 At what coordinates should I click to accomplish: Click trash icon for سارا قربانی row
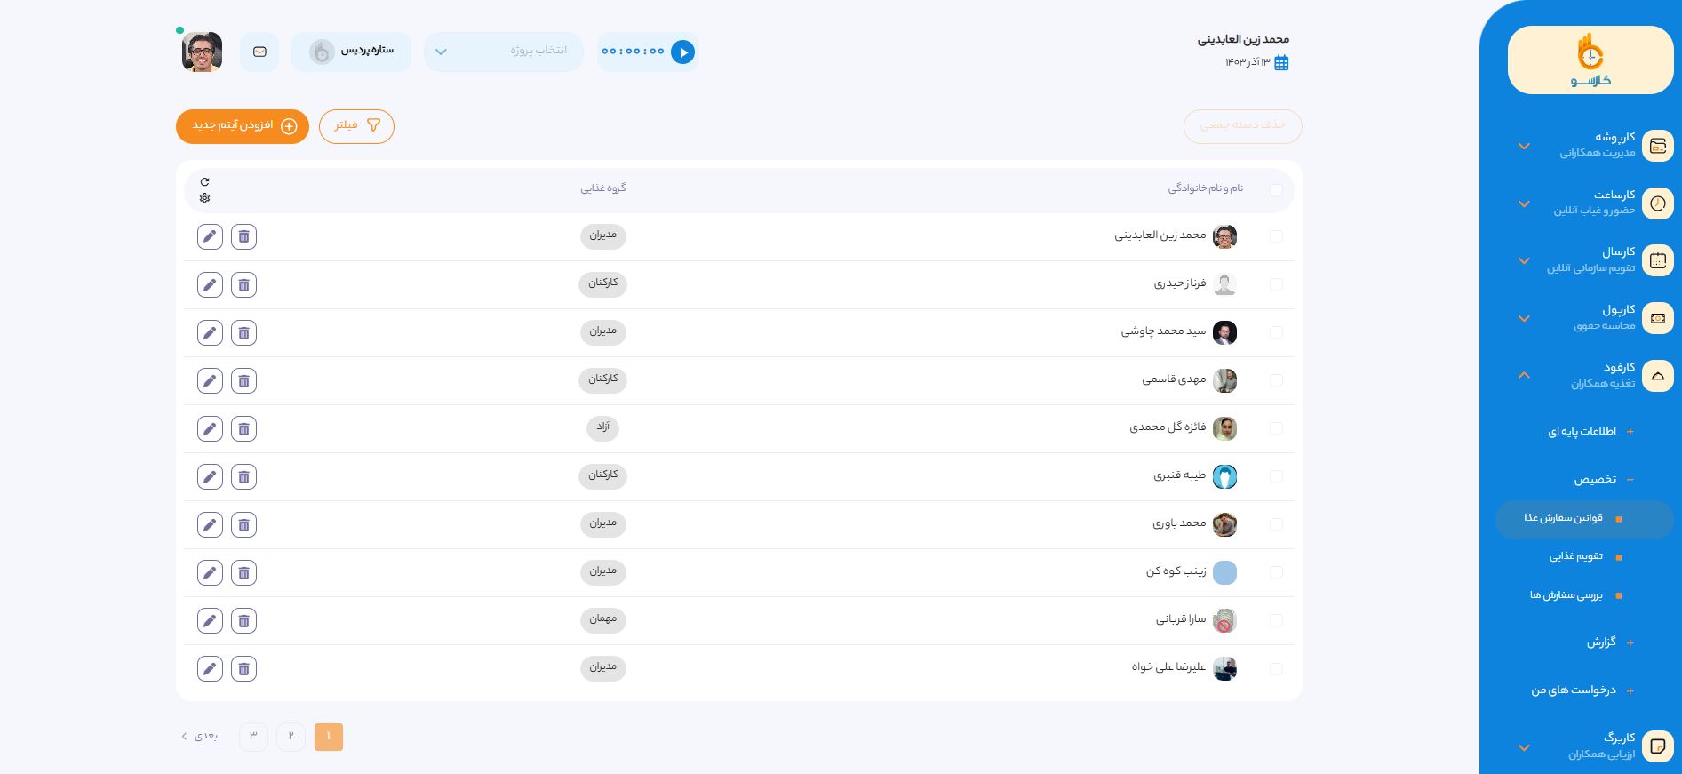pos(243,621)
